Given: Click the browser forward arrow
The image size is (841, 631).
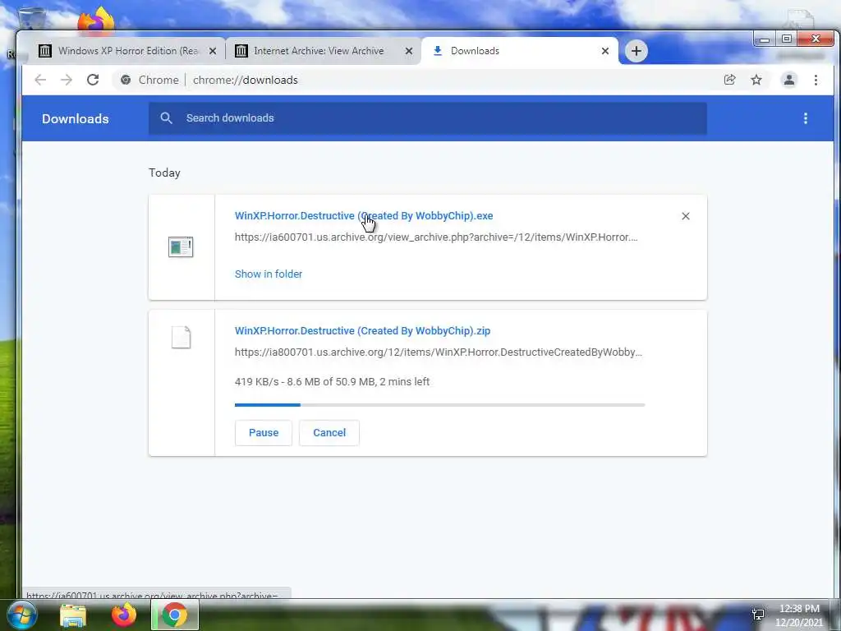Looking at the screenshot, I should click(67, 80).
